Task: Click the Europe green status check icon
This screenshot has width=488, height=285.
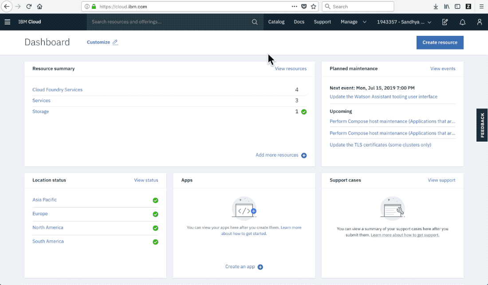Action: 156,214
